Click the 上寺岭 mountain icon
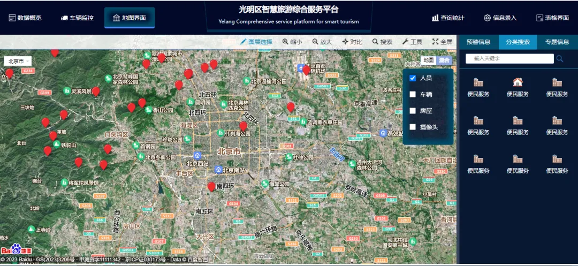Image resolution: width=578 pixels, height=266 pixels. click(32, 230)
